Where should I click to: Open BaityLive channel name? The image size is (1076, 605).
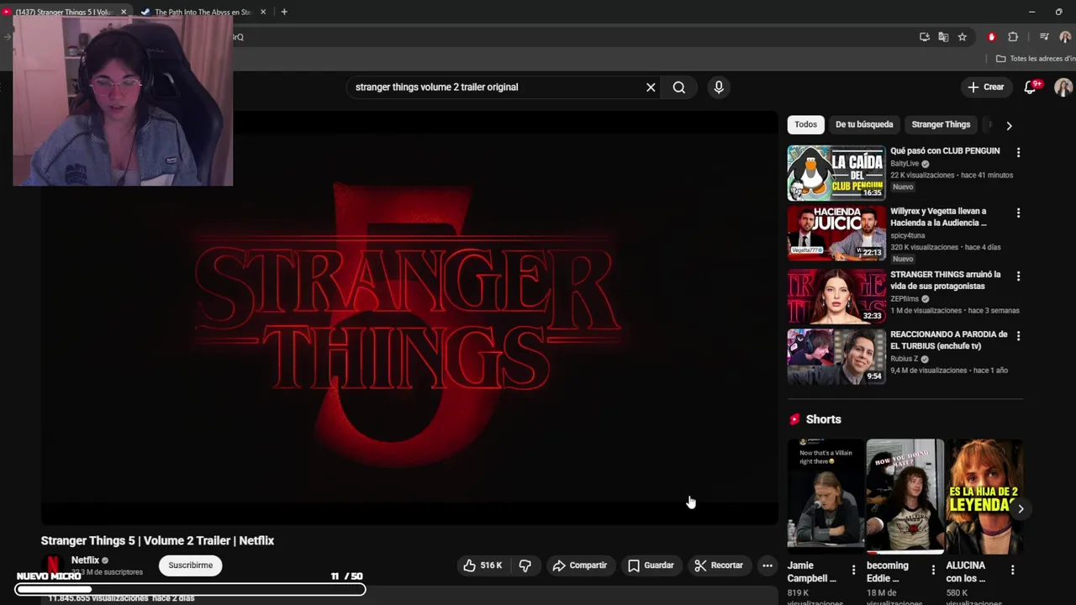(x=905, y=164)
